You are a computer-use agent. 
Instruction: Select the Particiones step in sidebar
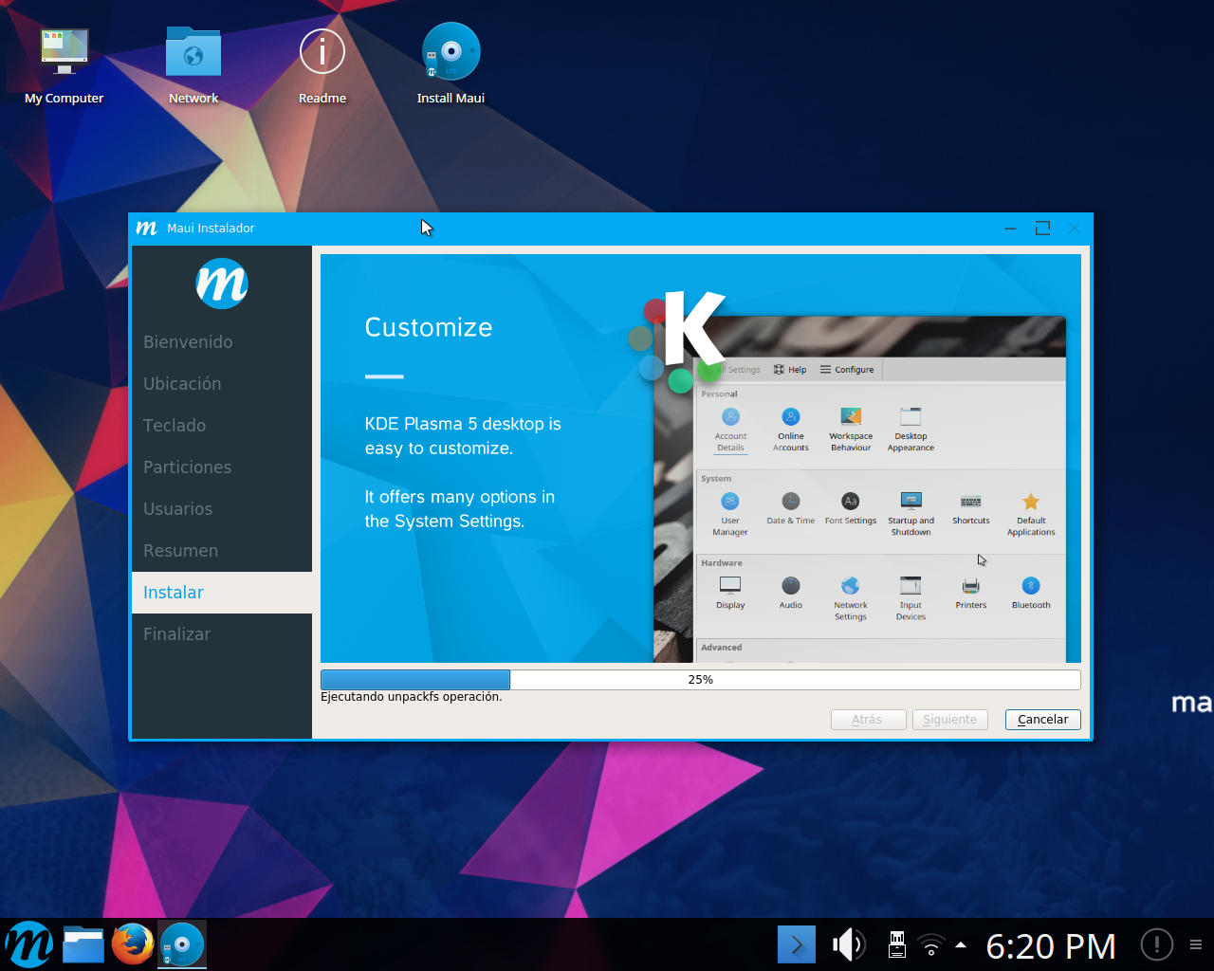click(x=222, y=467)
